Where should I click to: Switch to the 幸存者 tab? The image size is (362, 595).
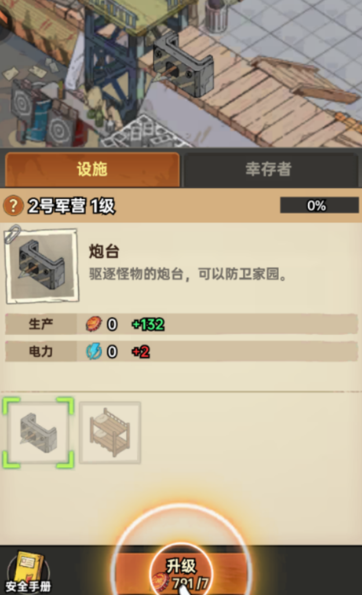coord(269,169)
